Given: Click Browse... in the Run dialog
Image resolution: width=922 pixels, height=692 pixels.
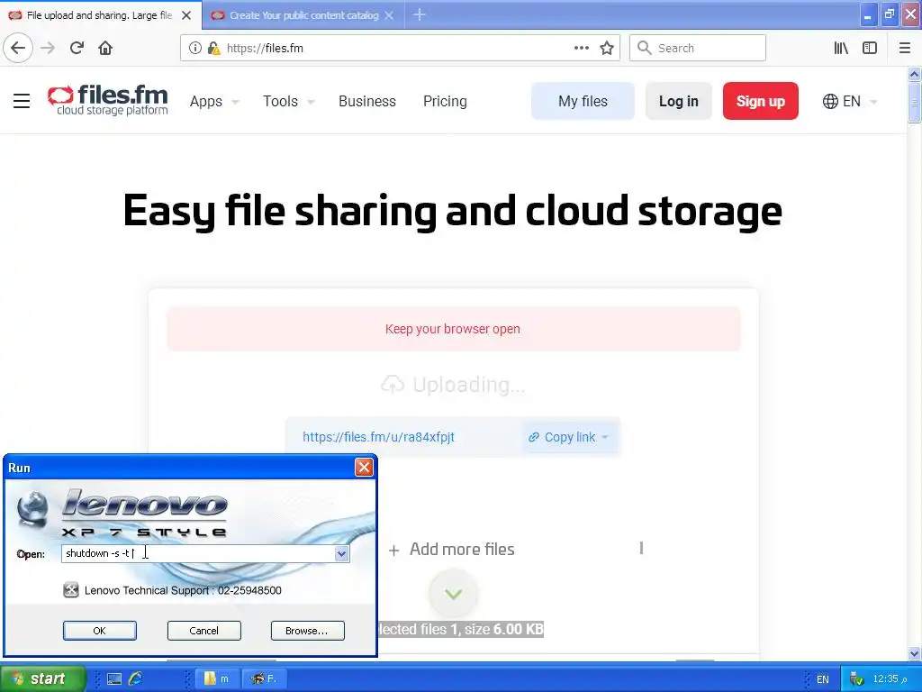Looking at the screenshot, I should coord(308,631).
